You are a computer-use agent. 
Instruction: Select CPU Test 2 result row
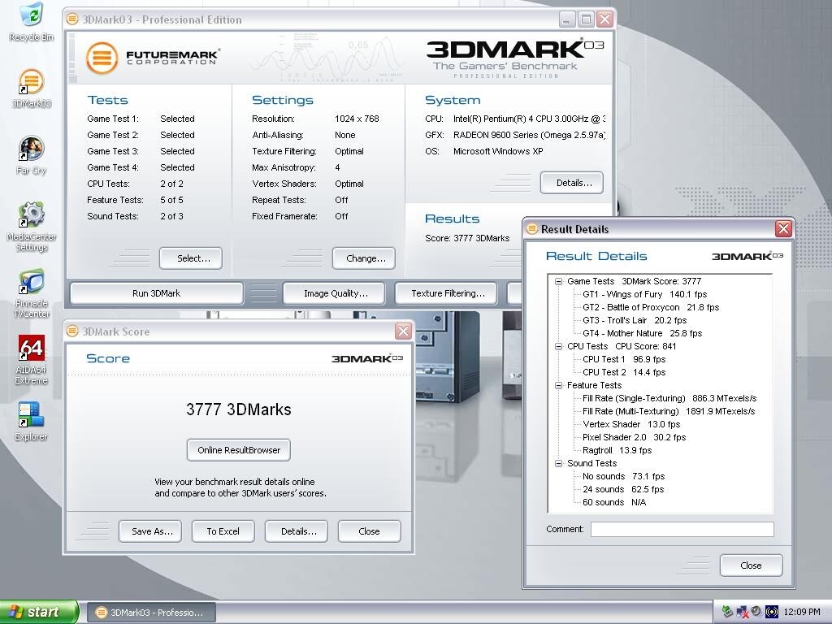coord(624,372)
